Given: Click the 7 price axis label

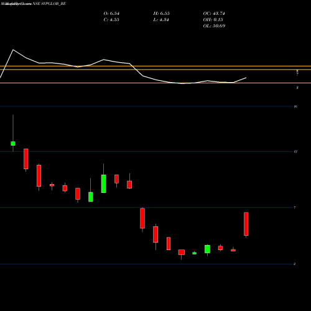Looking at the screenshot, I should 295,208.
